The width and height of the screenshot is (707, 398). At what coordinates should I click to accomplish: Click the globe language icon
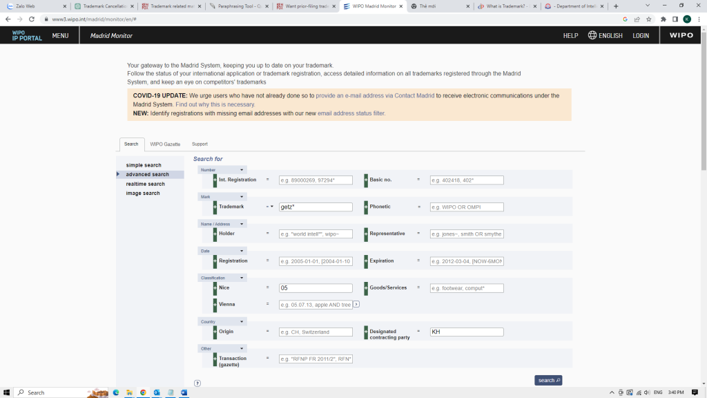coord(592,35)
